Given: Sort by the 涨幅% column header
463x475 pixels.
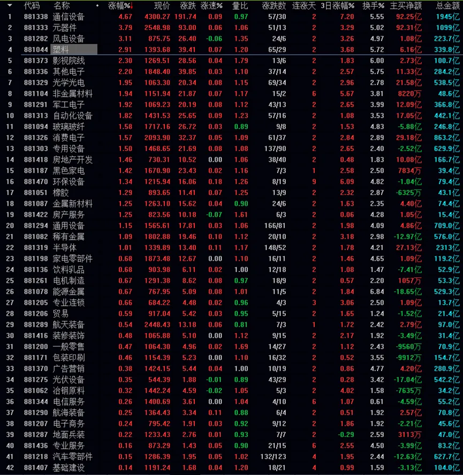Looking at the screenshot, I should coord(119,5).
